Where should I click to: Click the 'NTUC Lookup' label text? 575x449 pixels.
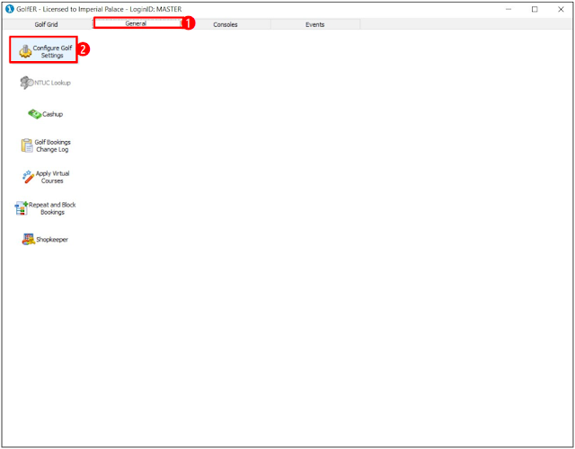coord(52,83)
